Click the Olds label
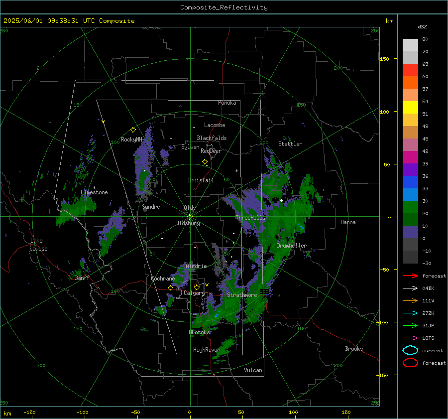 point(190,208)
